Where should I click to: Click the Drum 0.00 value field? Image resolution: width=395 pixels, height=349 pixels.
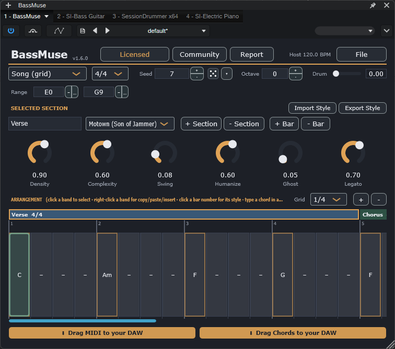click(376, 74)
